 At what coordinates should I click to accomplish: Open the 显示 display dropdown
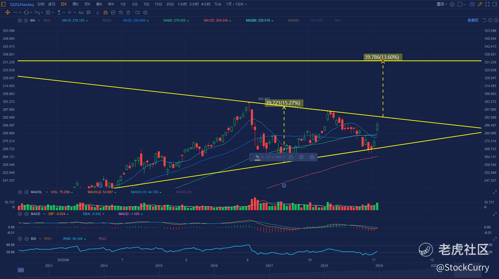point(442,4)
